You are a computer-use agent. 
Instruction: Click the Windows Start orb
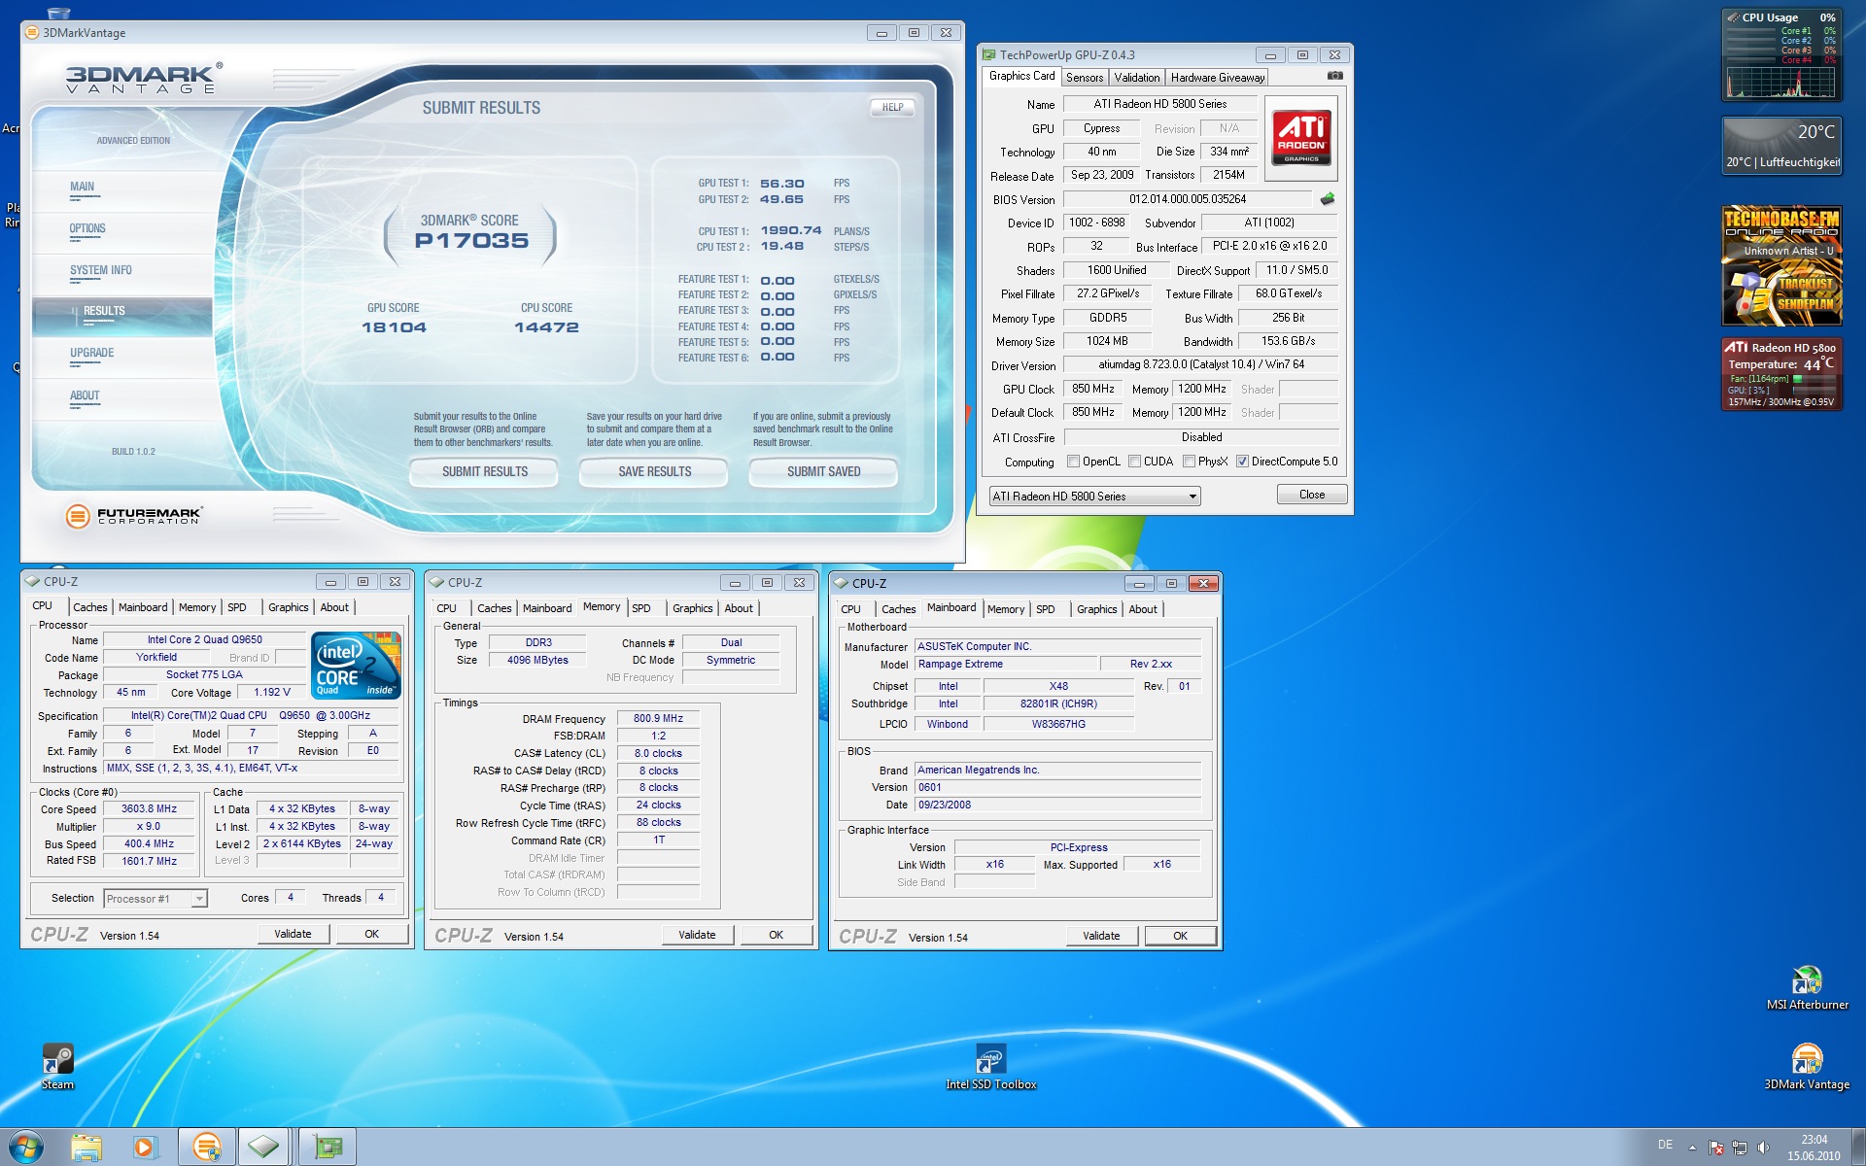click(x=25, y=1147)
